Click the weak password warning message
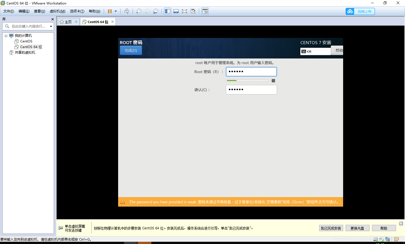This screenshot has height=244, width=405. [235, 202]
